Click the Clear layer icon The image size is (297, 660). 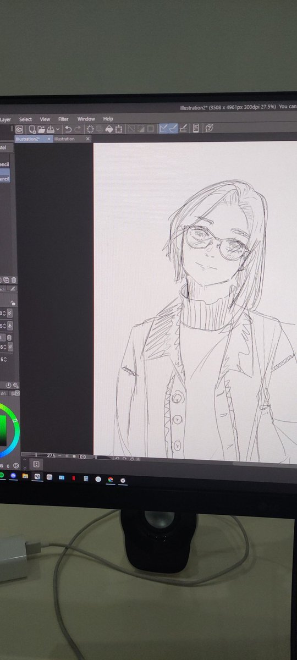coord(90,129)
